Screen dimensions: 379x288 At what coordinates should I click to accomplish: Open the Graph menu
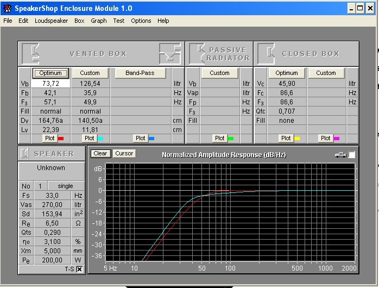click(x=99, y=21)
